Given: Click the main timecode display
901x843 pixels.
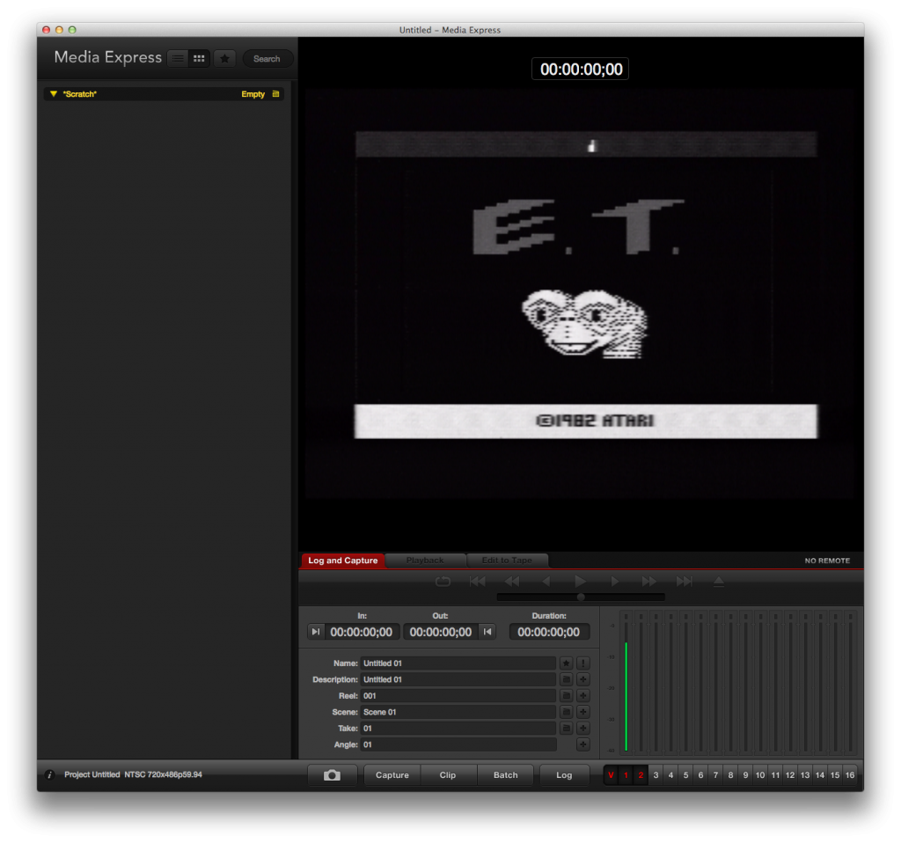Looking at the screenshot, I should pos(581,69).
